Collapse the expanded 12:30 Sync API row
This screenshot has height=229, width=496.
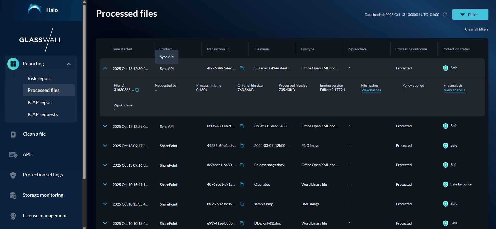pos(105,68)
